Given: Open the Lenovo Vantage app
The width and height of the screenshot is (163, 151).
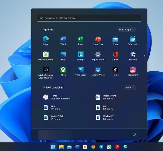Looking at the screenshot, I should click(80, 56).
